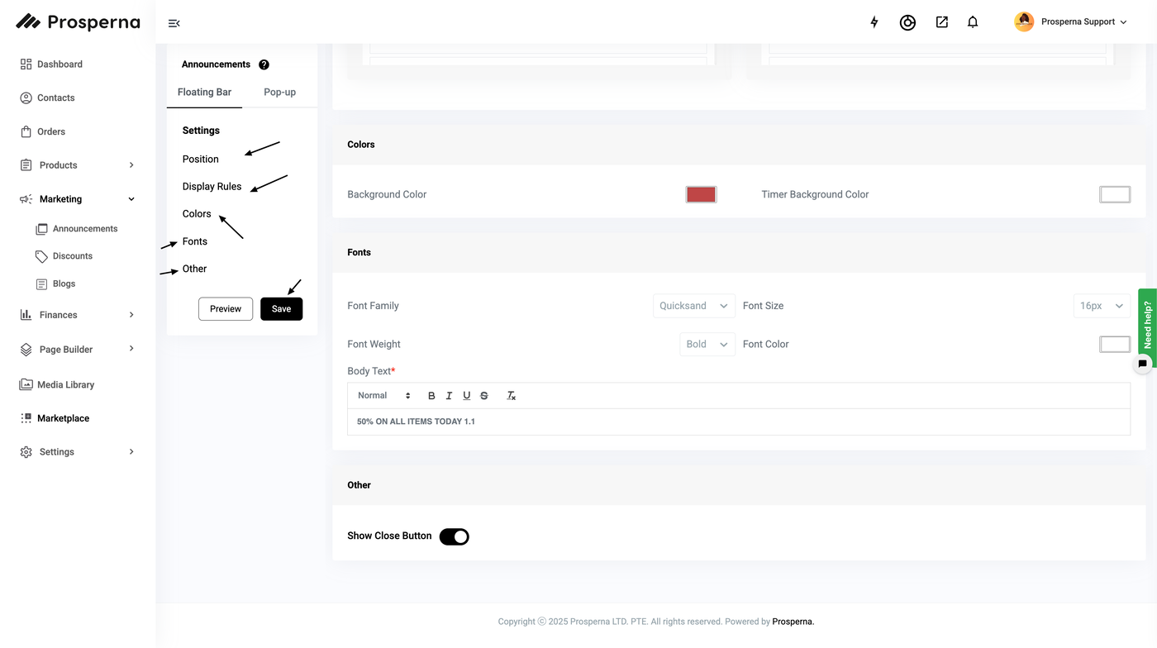Collapse the sidebar with the menu toggle icon
This screenshot has width=1157, height=648.
click(174, 23)
